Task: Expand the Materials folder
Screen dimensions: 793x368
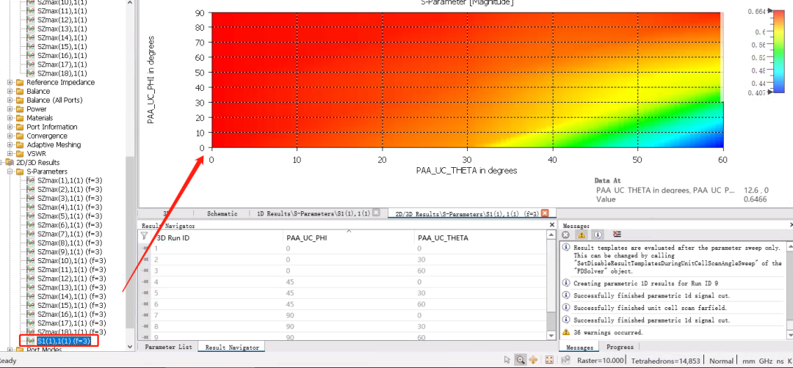Action: coord(10,118)
